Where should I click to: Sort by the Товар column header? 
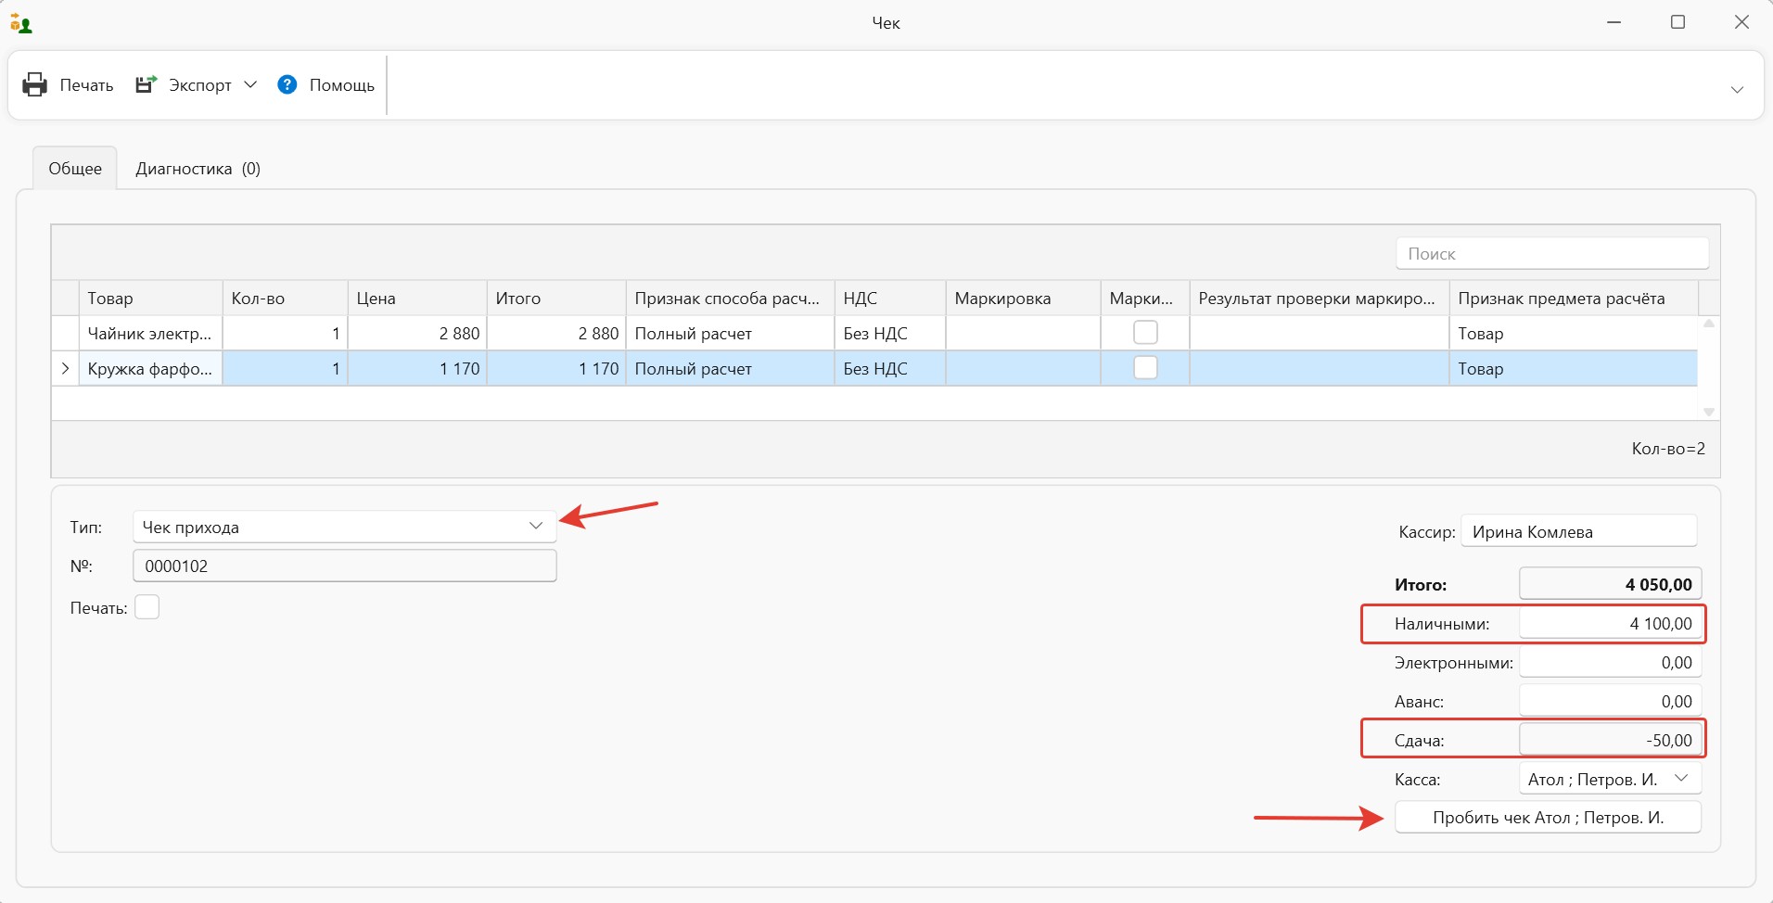click(x=150, y=298)
